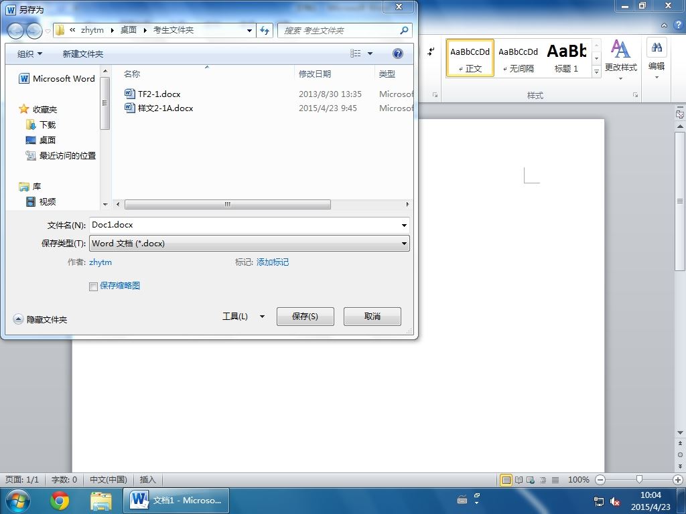Image resolution: width=686 pixels, height=514 pixels.
Task: Open 下载 folder in favorites
Action: pyautogui.click(x=41, y=124)
